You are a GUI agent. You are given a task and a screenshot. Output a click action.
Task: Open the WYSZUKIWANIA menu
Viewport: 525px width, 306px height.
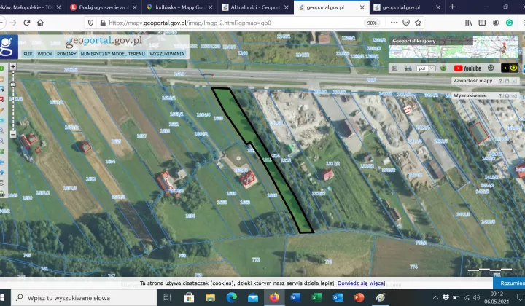tap(167, 54)
